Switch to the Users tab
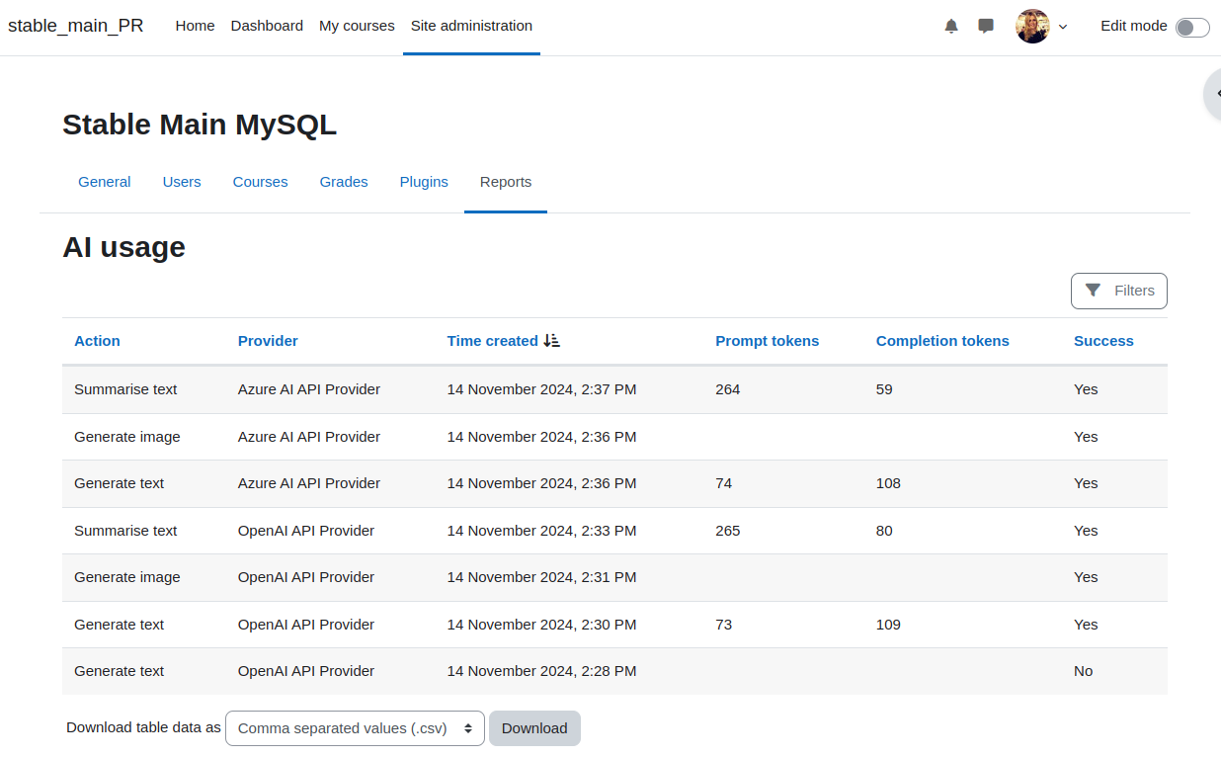This screenshot has height=758, width=1221. (182, 182)
